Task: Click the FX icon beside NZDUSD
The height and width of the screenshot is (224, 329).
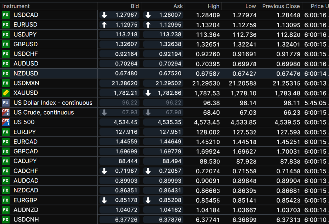Action: (x=5, y=73)
